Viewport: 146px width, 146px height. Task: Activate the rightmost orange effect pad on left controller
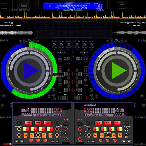click(50, 135)
